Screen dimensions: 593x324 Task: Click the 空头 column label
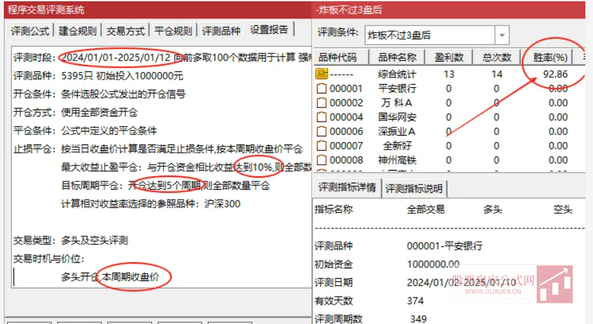tap(563, 209)
